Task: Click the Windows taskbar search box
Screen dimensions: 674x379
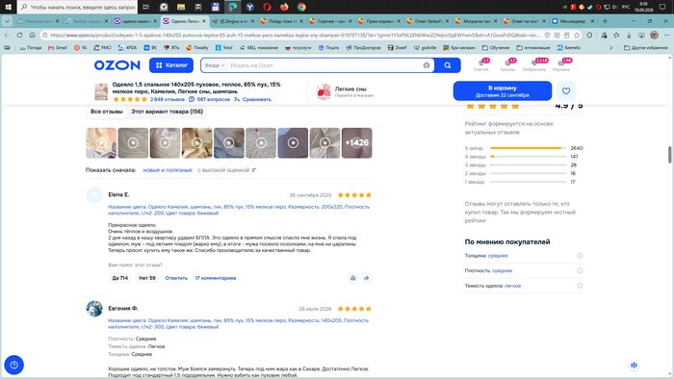Action: pyautogui.click(x=78, y=7)
